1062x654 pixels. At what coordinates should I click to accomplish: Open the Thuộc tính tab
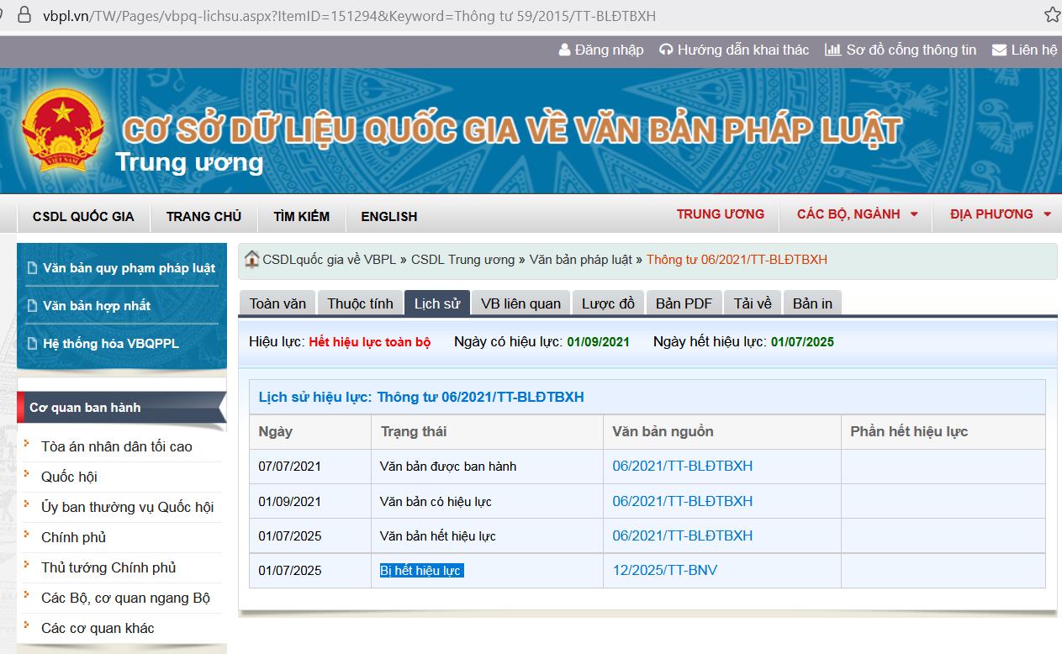pyautogui.click(x=360, y=303)
